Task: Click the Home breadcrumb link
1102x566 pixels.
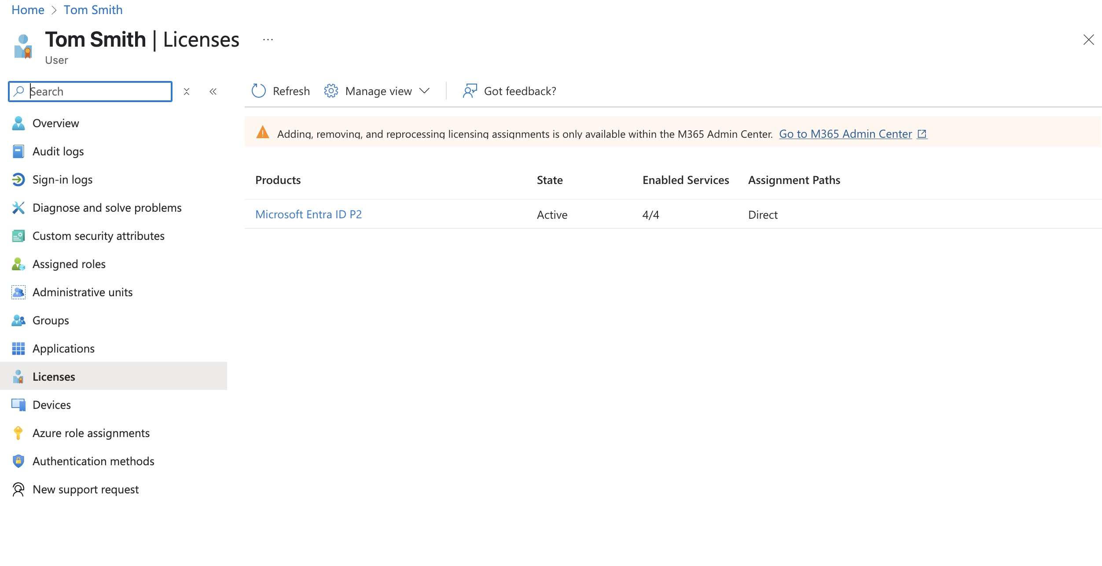Action: (28, 10)
